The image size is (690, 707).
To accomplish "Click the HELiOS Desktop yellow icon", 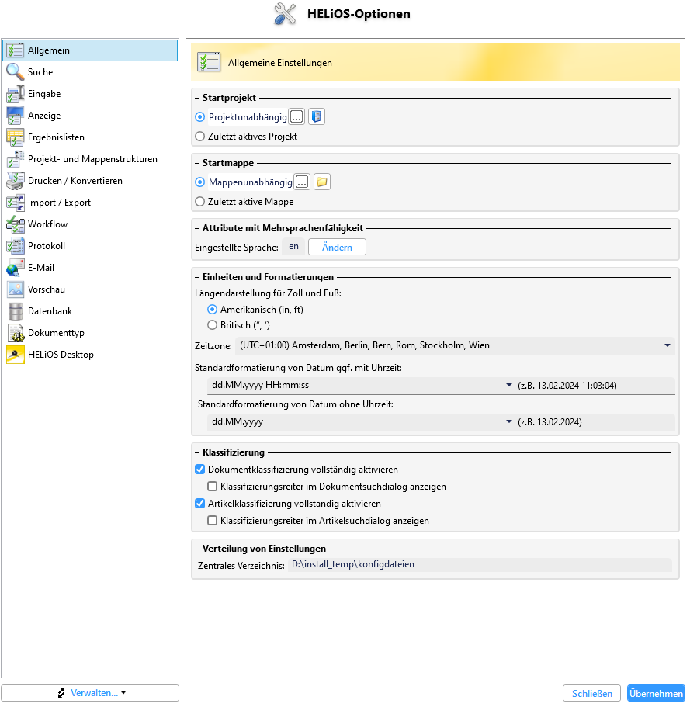I will coord(15,355).
